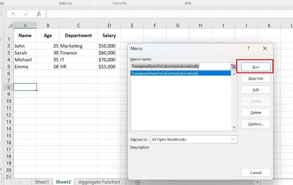This screenshot has height=185, width=293.
Task: Select row 8 header
Action: pos(8,87)
